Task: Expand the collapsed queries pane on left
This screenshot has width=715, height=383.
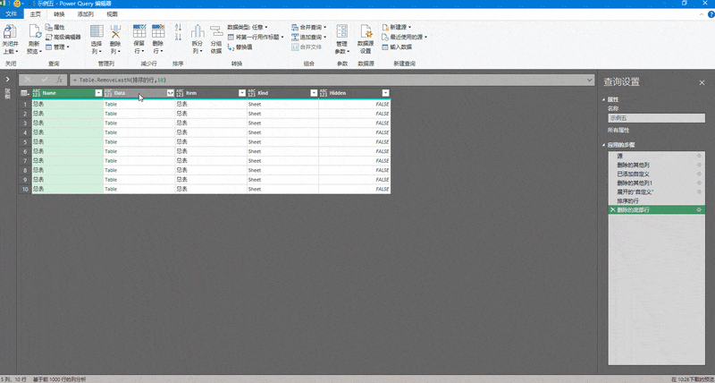Action: click(x=7, y=80)
